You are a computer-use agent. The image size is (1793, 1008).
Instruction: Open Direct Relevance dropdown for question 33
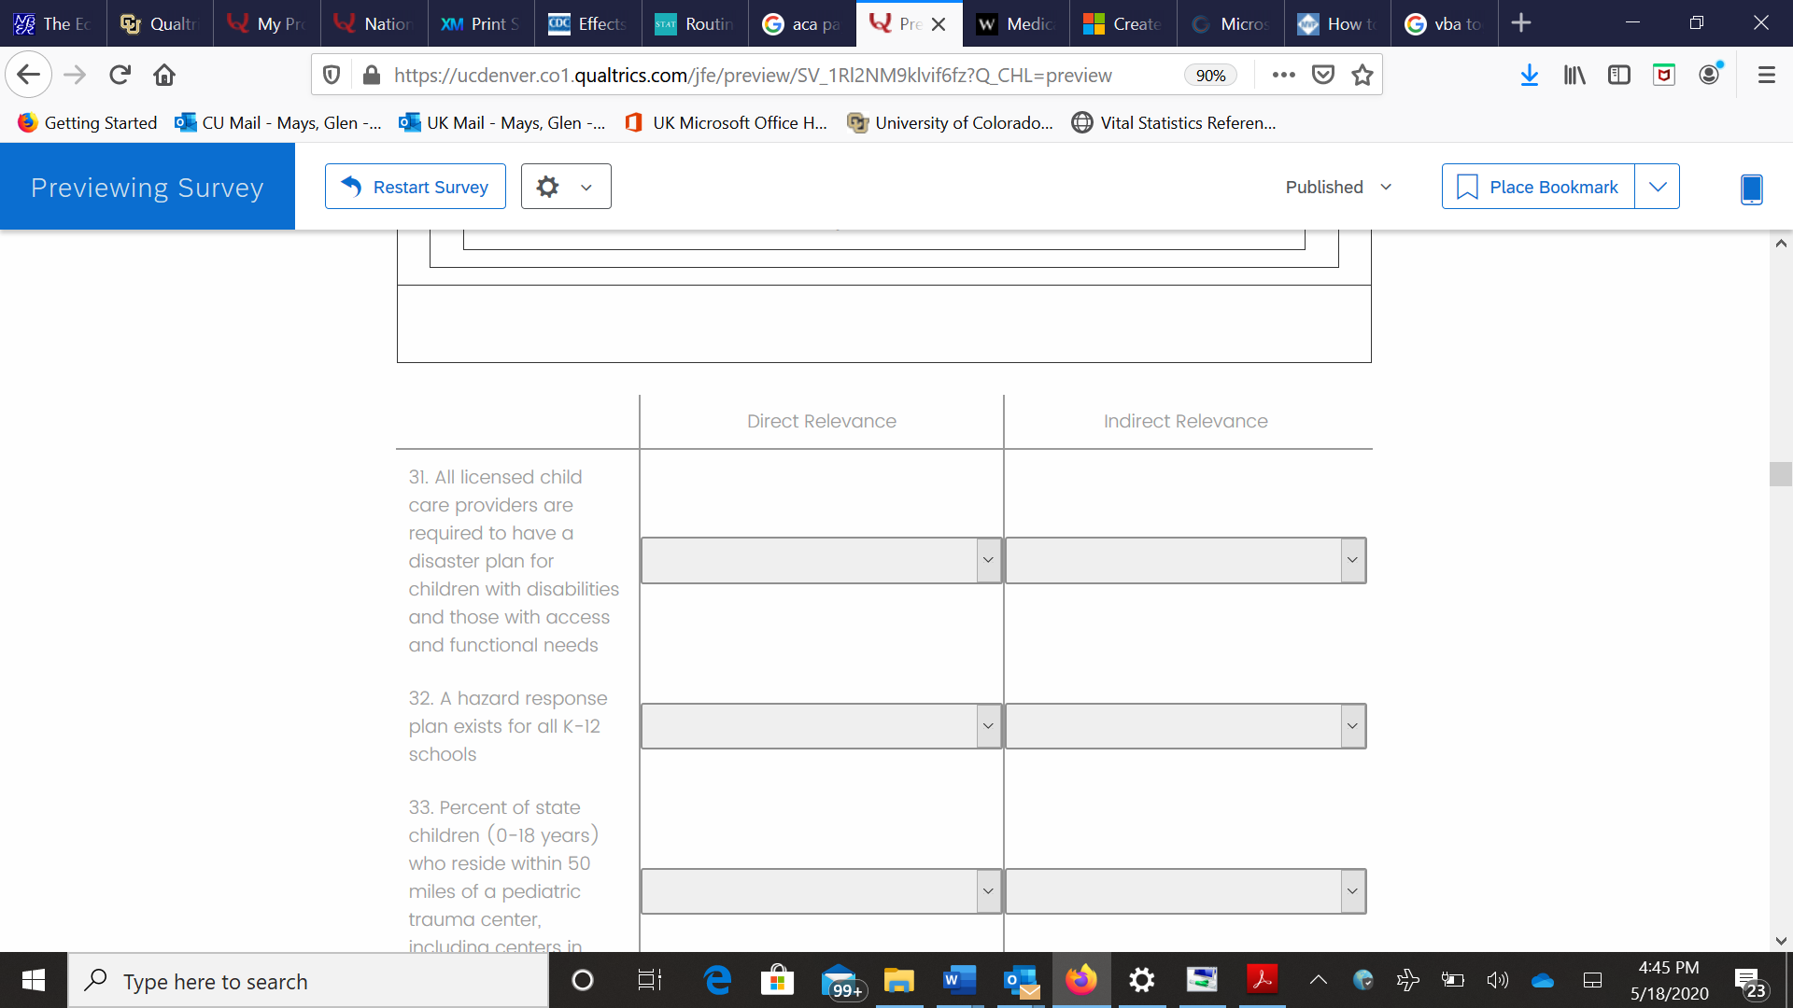coord(821,891)
